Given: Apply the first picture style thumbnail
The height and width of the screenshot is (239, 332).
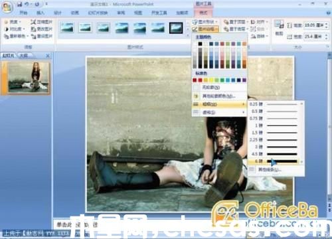Looking at the screenshot, I should [67, 28].
